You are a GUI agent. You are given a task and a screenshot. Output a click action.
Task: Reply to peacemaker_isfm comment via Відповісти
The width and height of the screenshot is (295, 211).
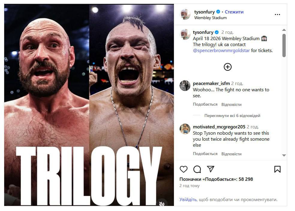coord(231,104)
